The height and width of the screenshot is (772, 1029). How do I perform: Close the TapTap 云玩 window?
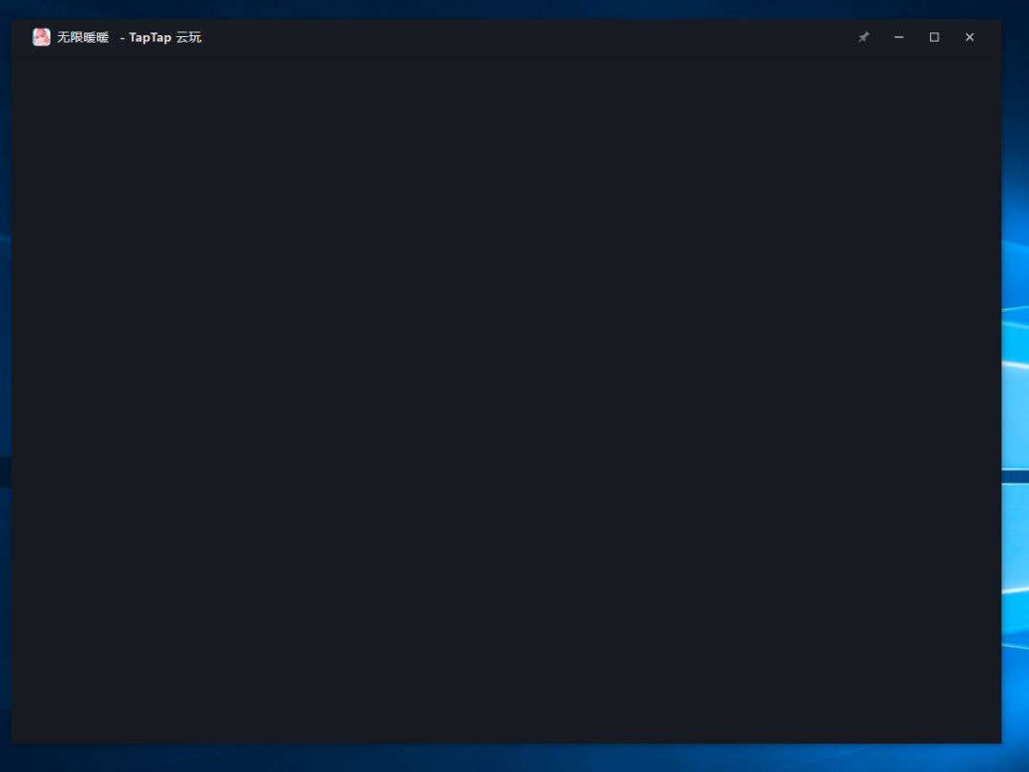tap(970, 37)
